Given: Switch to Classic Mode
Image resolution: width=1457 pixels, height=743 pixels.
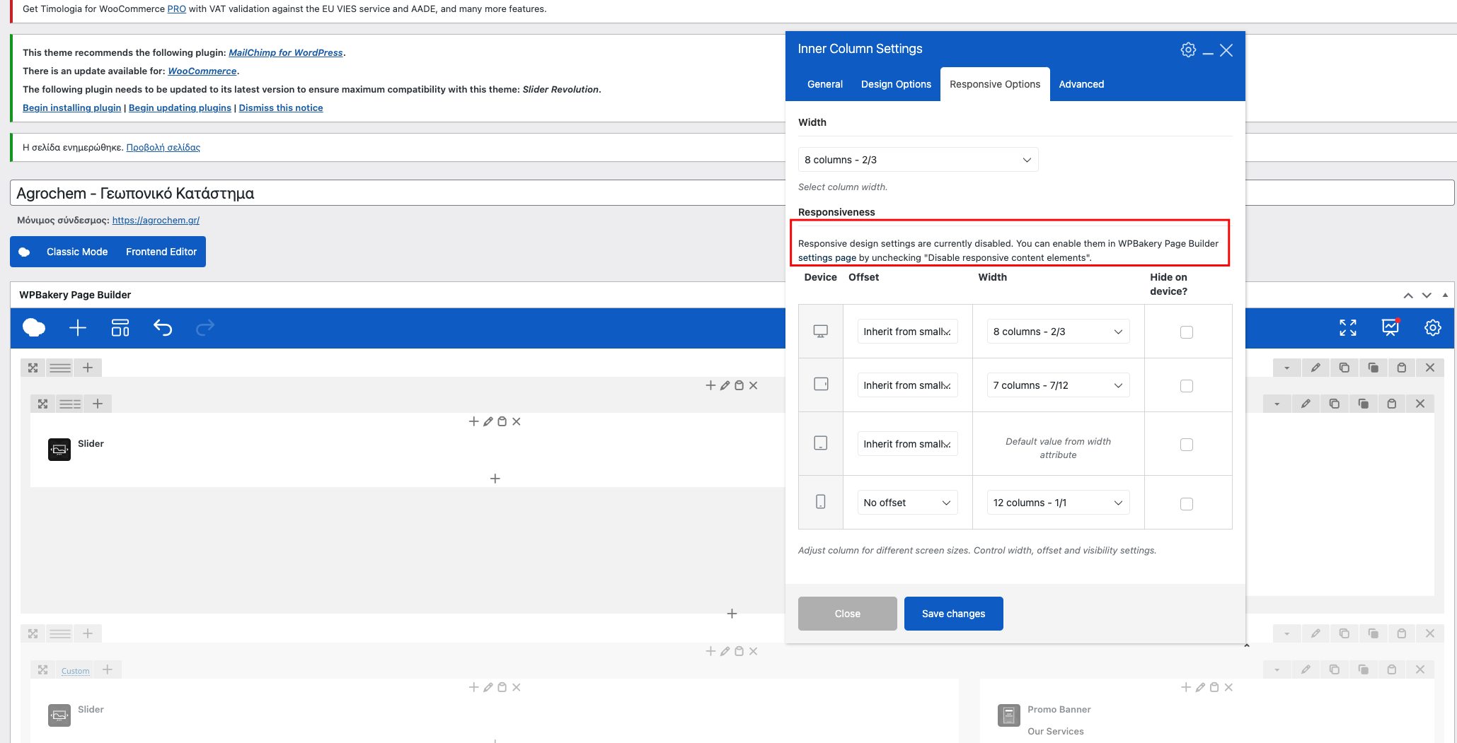Looking at the screenshot, I should [77, 252].
